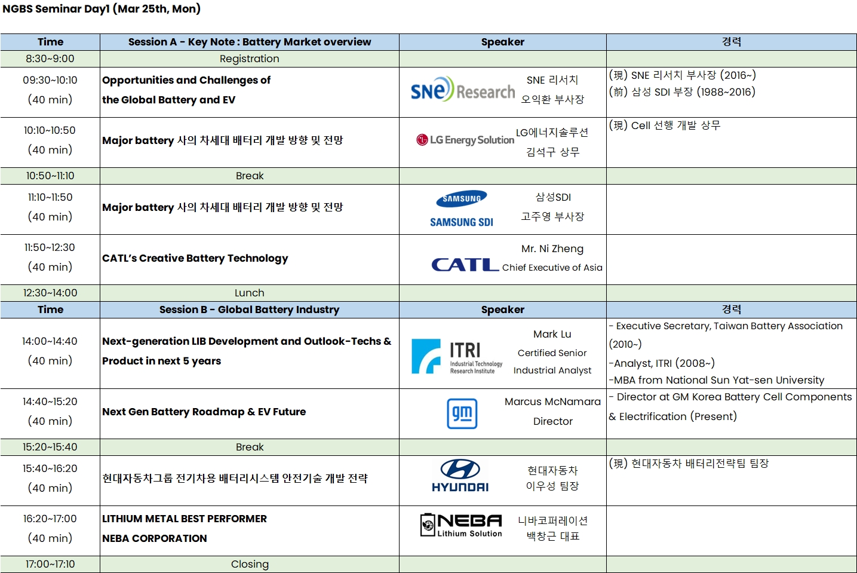857x573 pixels.
Task: Click the 8:30~9:00 time cell
Action: (x=50, y=59)
